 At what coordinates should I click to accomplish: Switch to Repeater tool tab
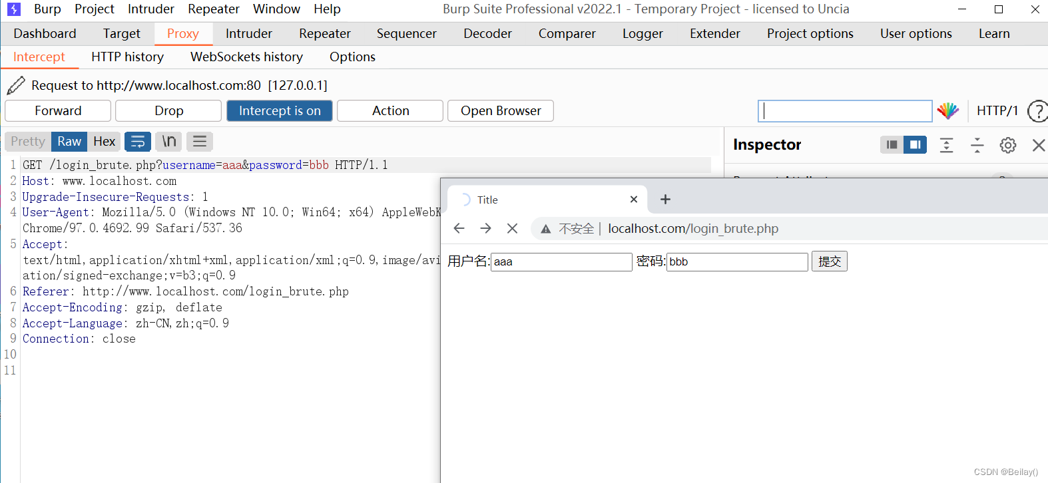point(325,34)
